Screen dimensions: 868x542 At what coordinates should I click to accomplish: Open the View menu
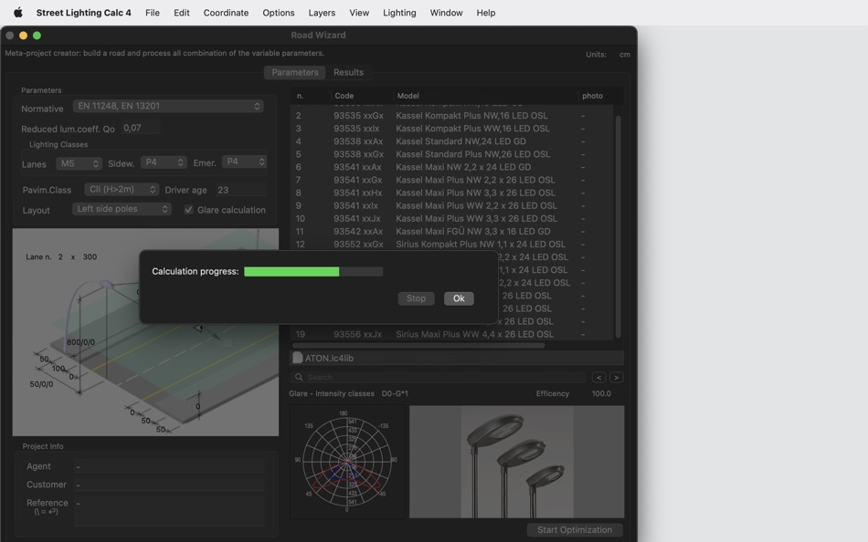click(359, 12)
